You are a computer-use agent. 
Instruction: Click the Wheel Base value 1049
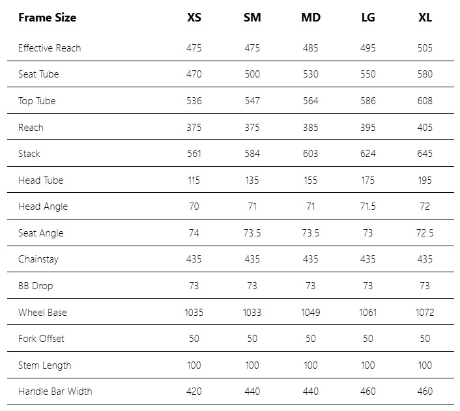(x=310, y=313)
